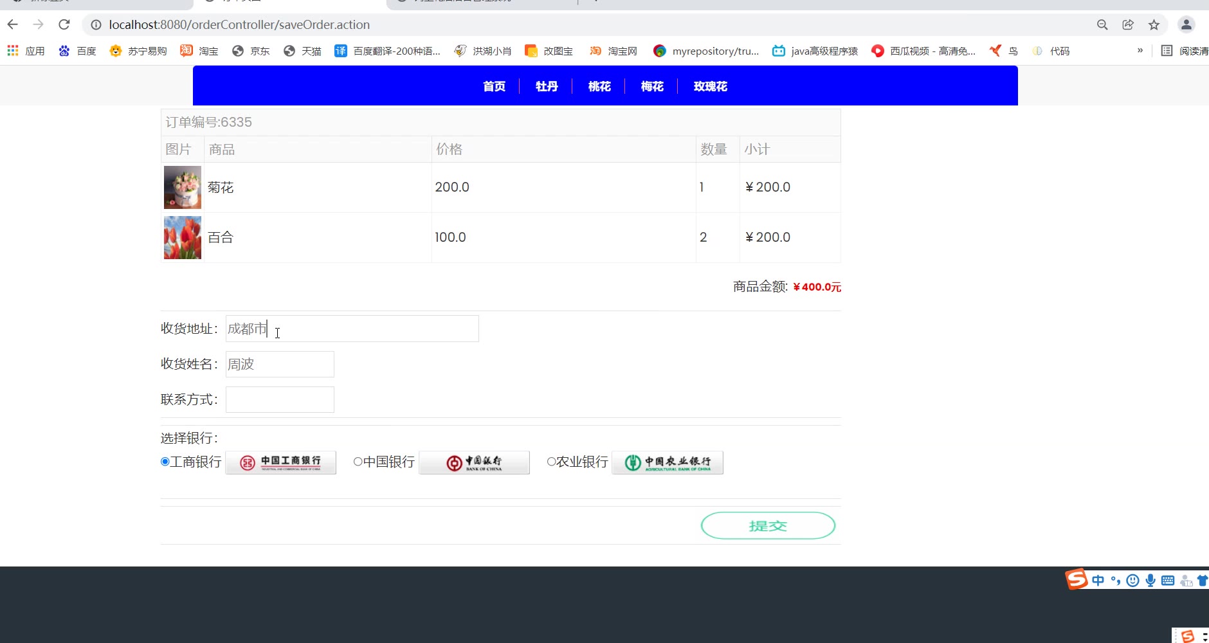Click the 订单编号:6335 text

pyautogui.click(x=208, y=122)
